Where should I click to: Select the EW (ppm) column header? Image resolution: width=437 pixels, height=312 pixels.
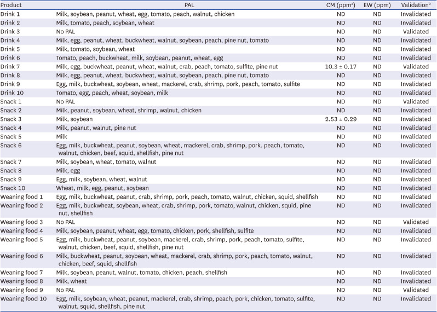(377, 5)
